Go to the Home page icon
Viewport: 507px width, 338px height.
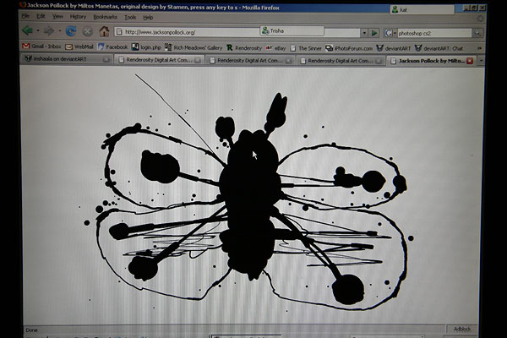[x=104, y=31]
